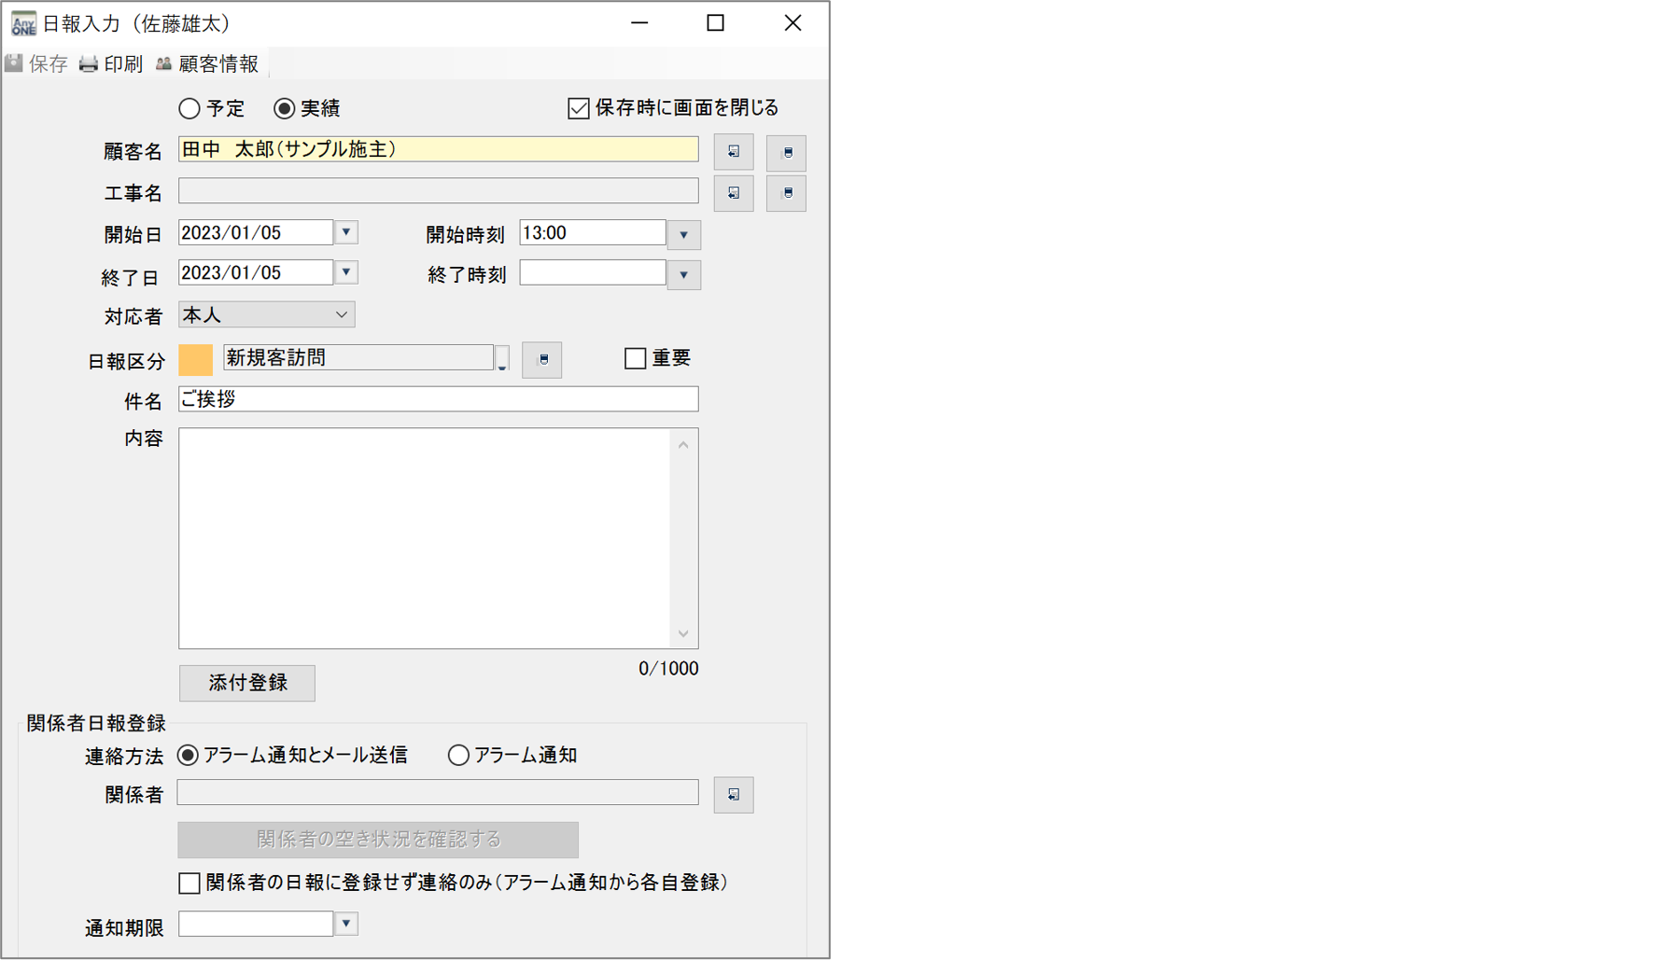Click the clear icon beside 顧客名 field
Screen dimensions: 1655x960
coord(786,152)
